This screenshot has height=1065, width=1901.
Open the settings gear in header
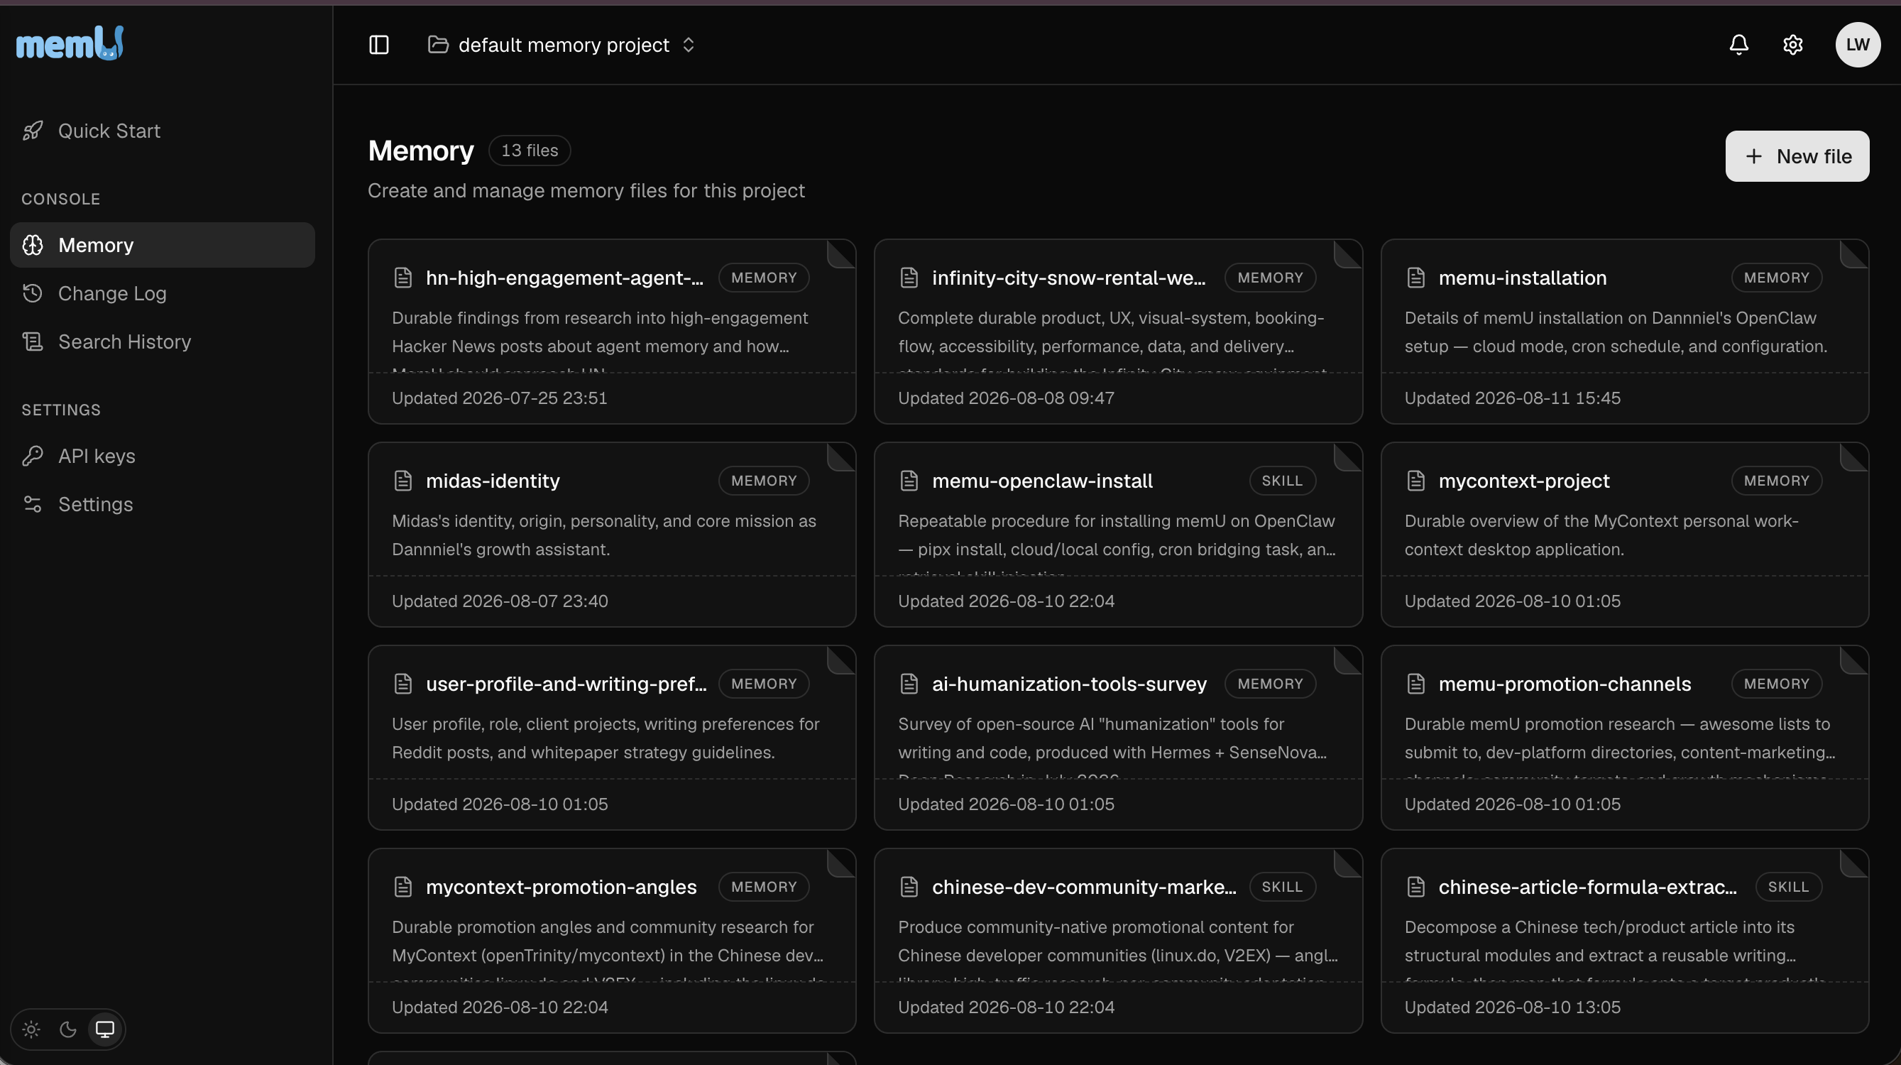pos(1792,45)
